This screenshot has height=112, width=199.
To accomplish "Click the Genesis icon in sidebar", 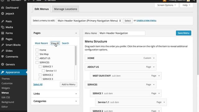I will pos(2,64).
